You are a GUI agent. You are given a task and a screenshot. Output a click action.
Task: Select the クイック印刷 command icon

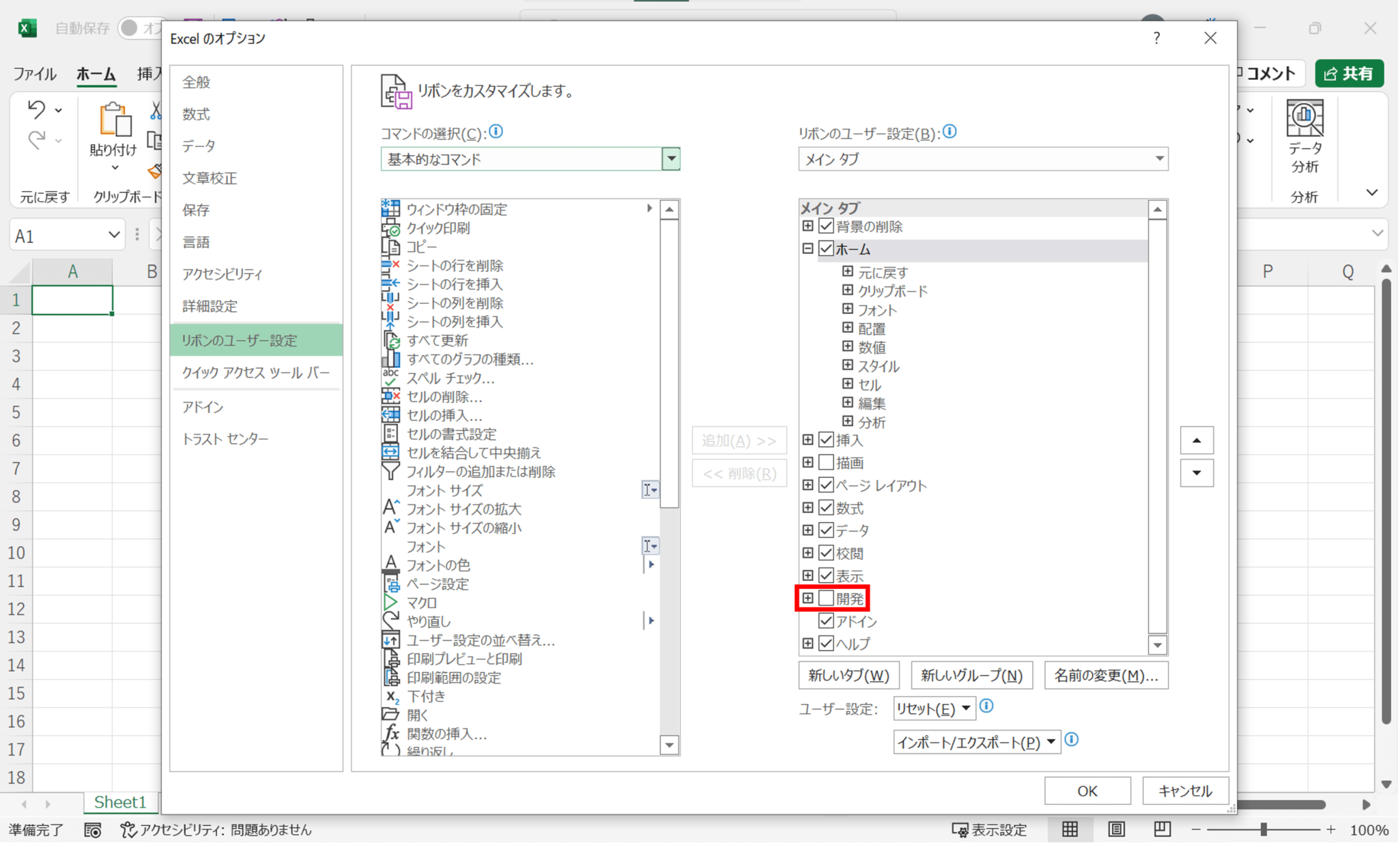click(390, 228)
